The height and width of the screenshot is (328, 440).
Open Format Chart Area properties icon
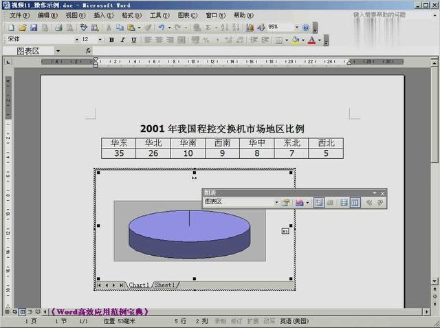(286, 203)
